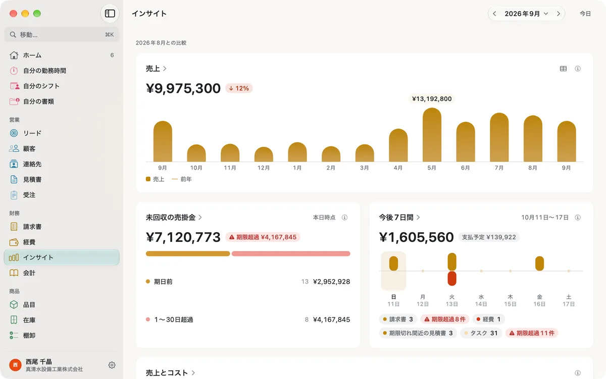The width and height of the screenshot is (606, 379).
Task: Click the 今日 button
Action: click(585, 14)
